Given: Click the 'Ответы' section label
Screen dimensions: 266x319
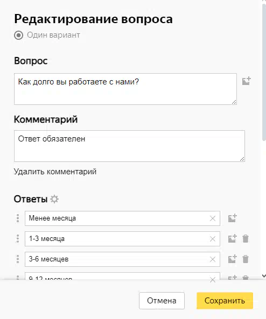Looking at the screenshot, I should (x=31, y=199).
